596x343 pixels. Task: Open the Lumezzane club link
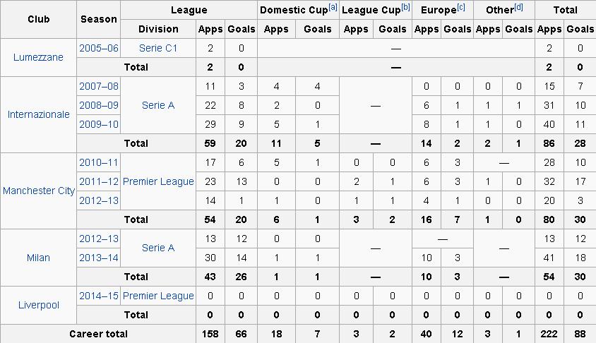(x=38, y=58)
